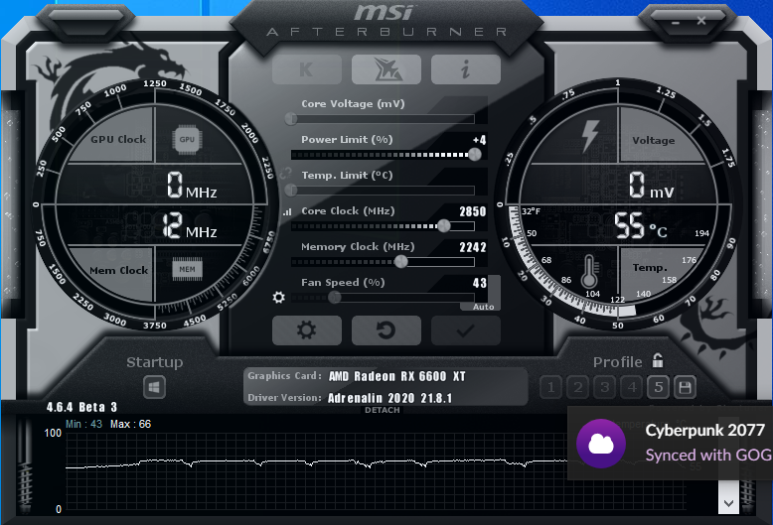Image resolution: width=773 pixels, height=525 pixels.
Task: Open the Kombustor K button
Action: point(307,69)
